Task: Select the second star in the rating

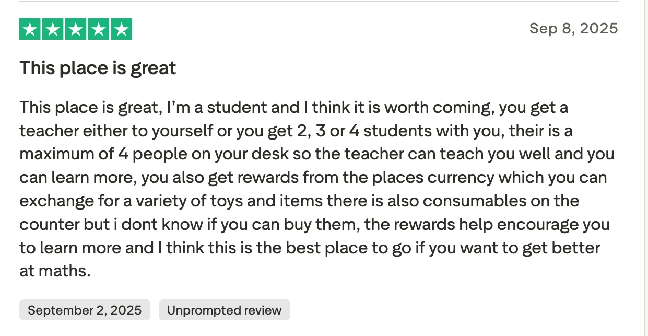Action: 53,29
